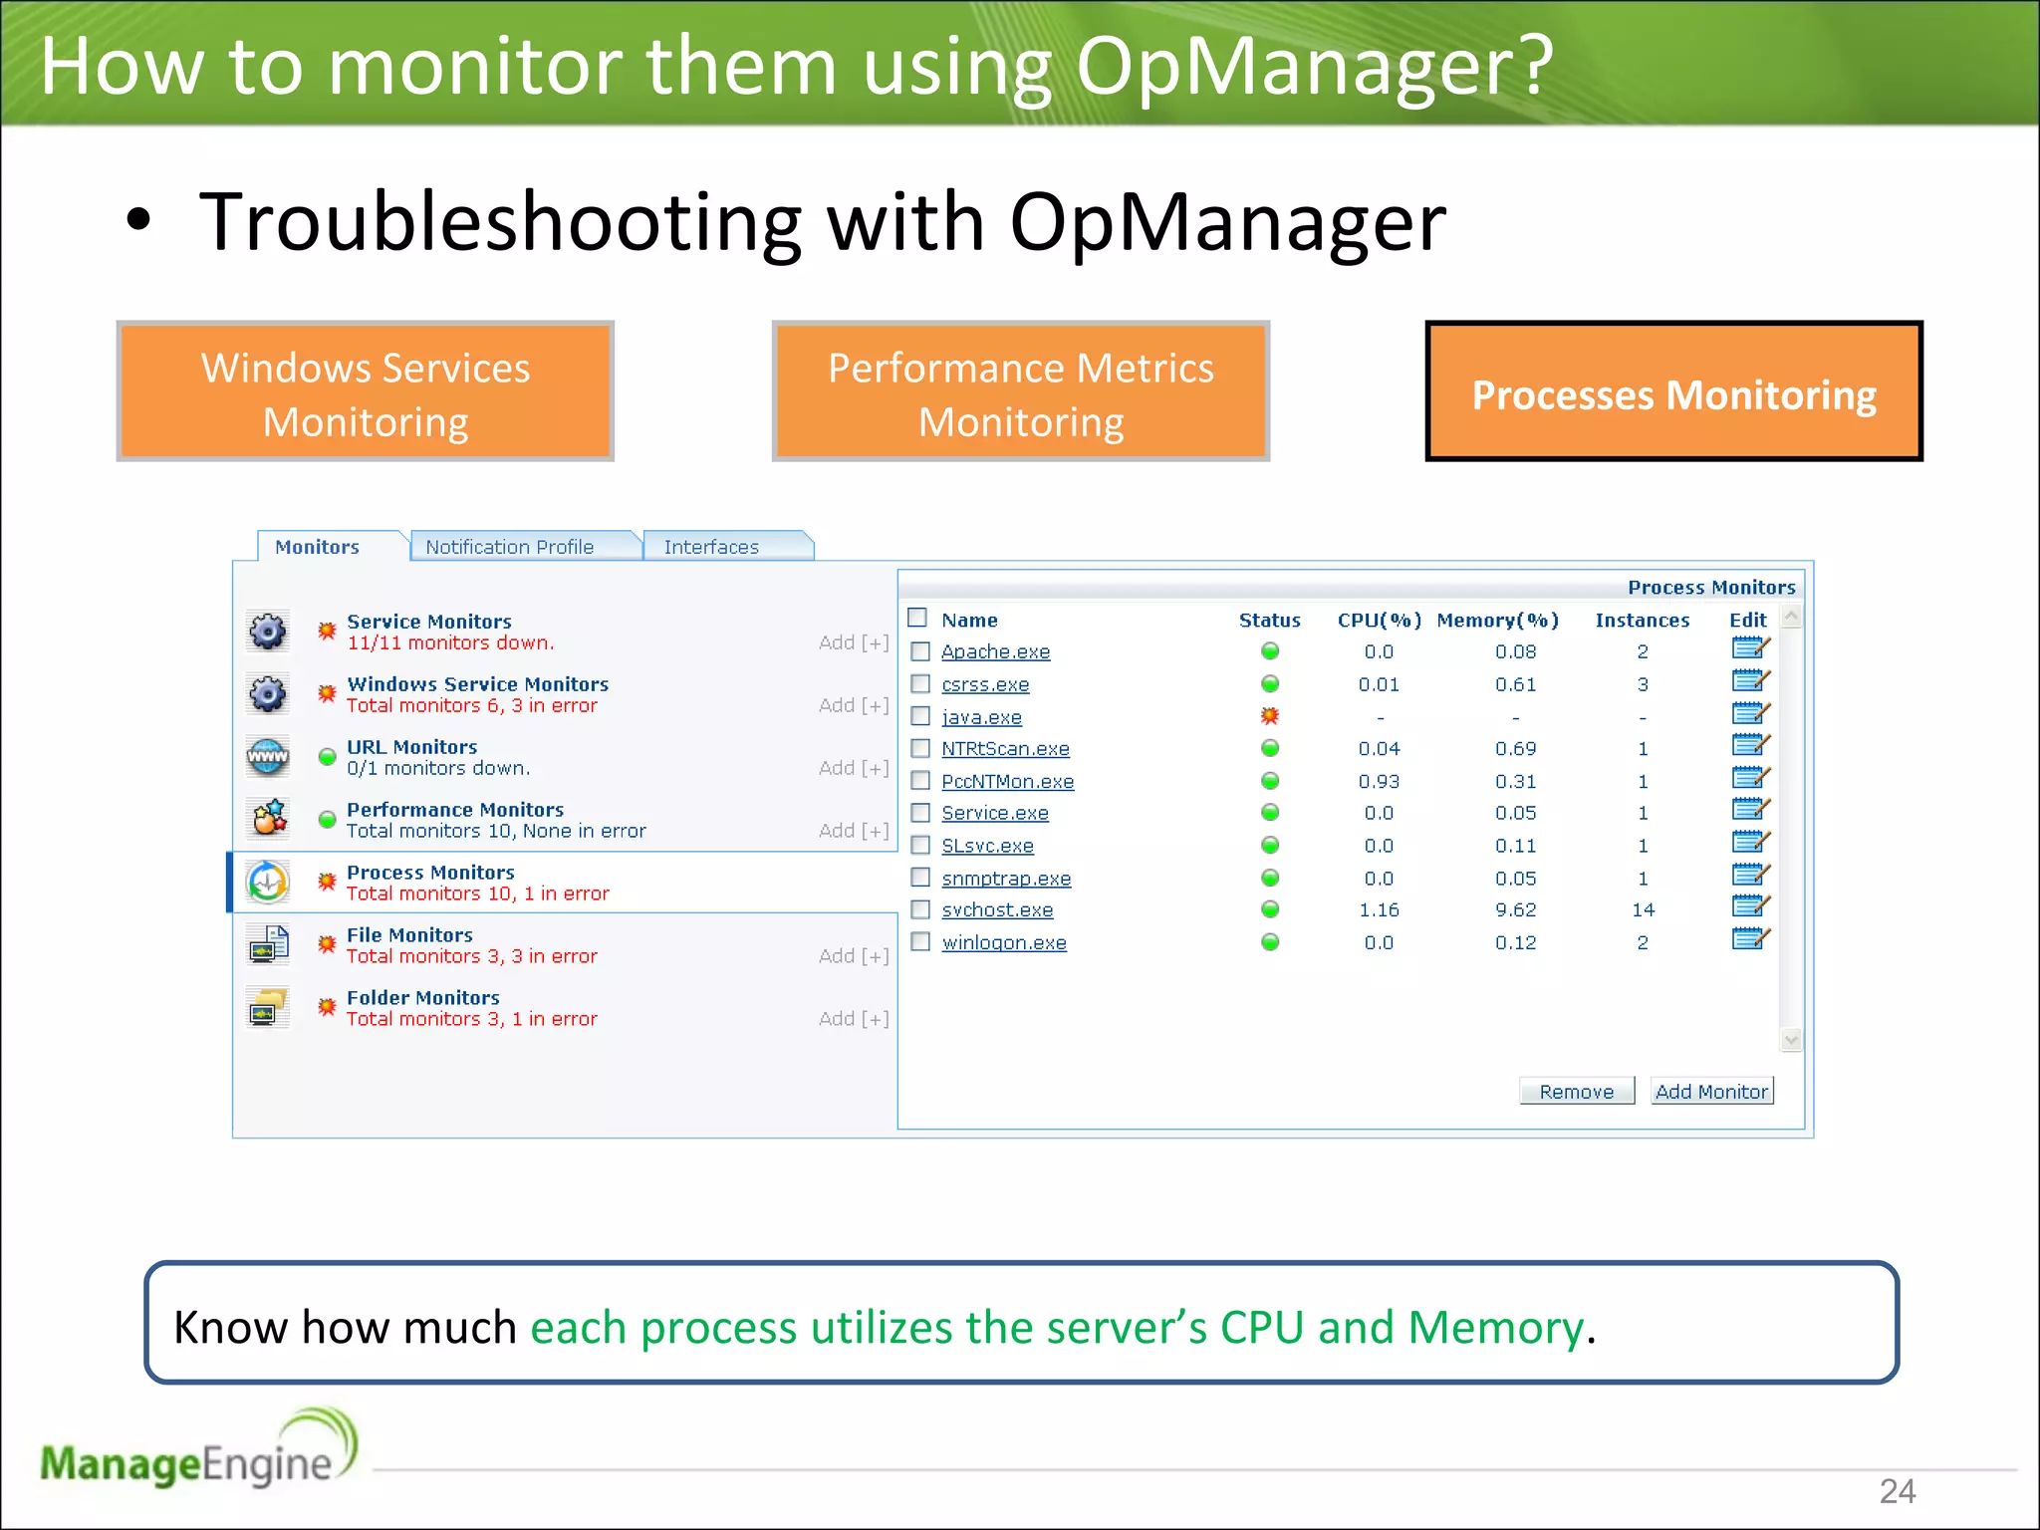Click the Memory(%) column header
Viewport: 2040px width, 1530px height.
[1498, 620]
